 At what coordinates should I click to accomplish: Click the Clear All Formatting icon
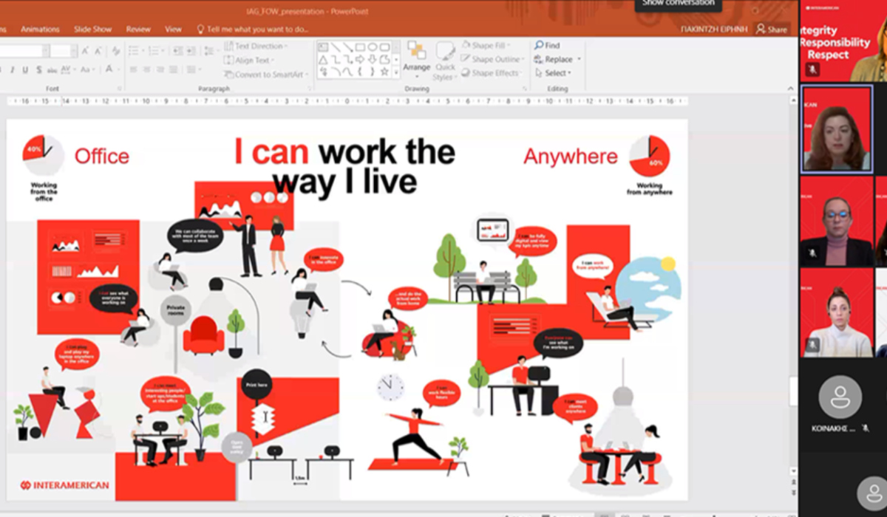point(116,51)
